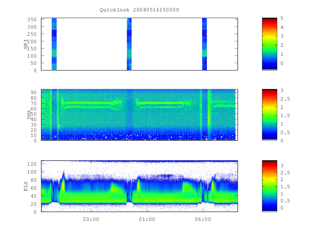Image resolution: width=317 pixels, height=238 pixels.
Task: Click the ELS colorbar blue region
Action: tap(269, 202)
